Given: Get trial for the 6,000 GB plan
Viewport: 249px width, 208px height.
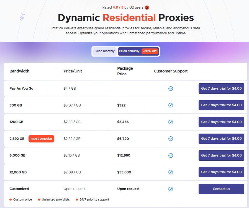Looking at the screenshot, I should tap(221, 155).
